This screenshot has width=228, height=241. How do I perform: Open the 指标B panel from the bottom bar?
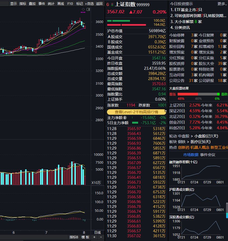(74, 237)
